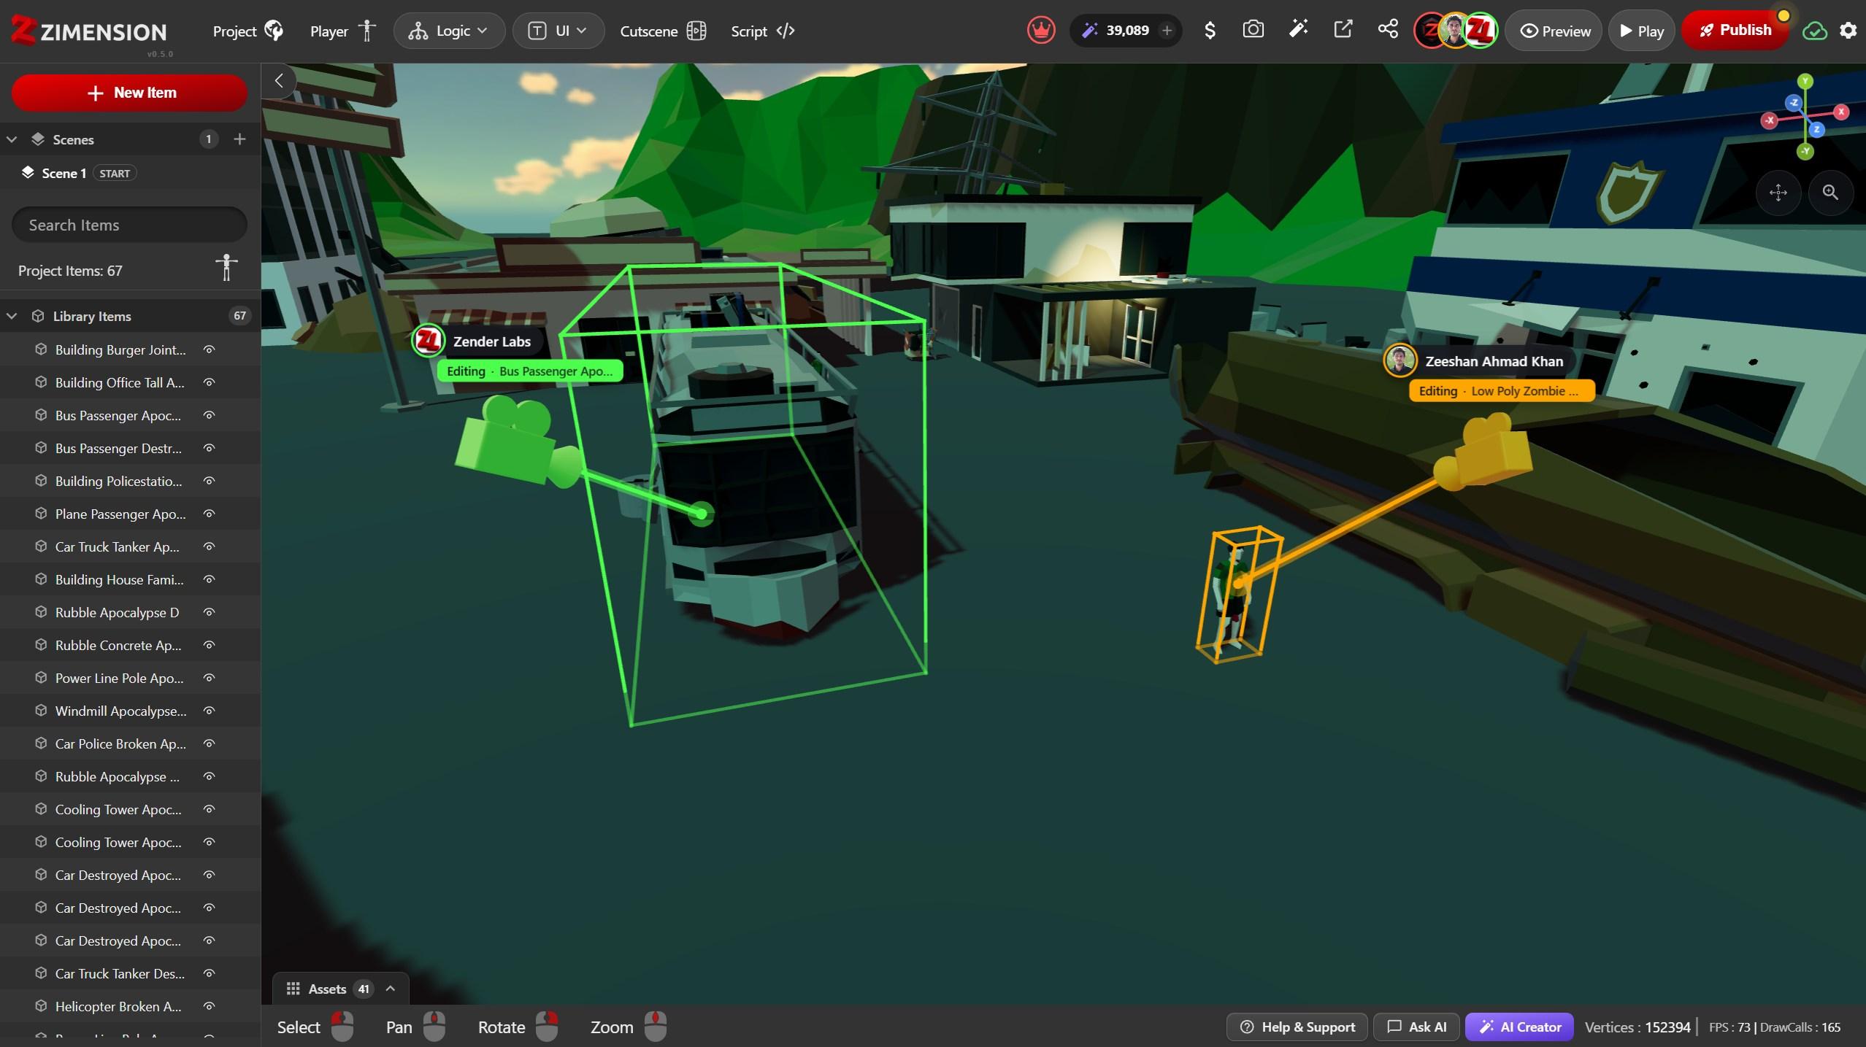The height and width of the screenshot is (1047, 1866).
Task: Toggle visibility of Plane Passenger Apo item
Action: click(x=209, y=514)
